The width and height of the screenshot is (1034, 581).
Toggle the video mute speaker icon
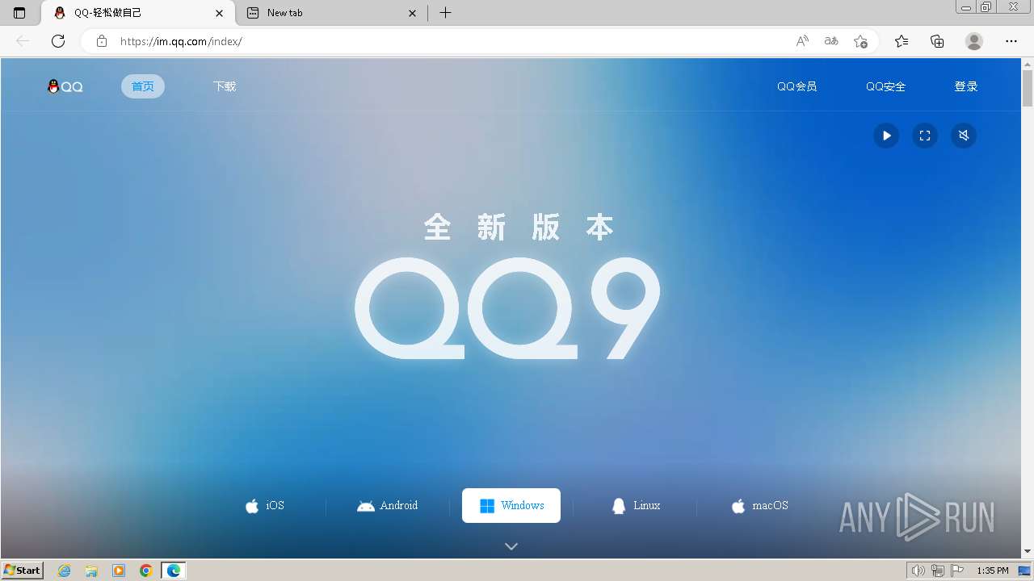coord(964,136)
